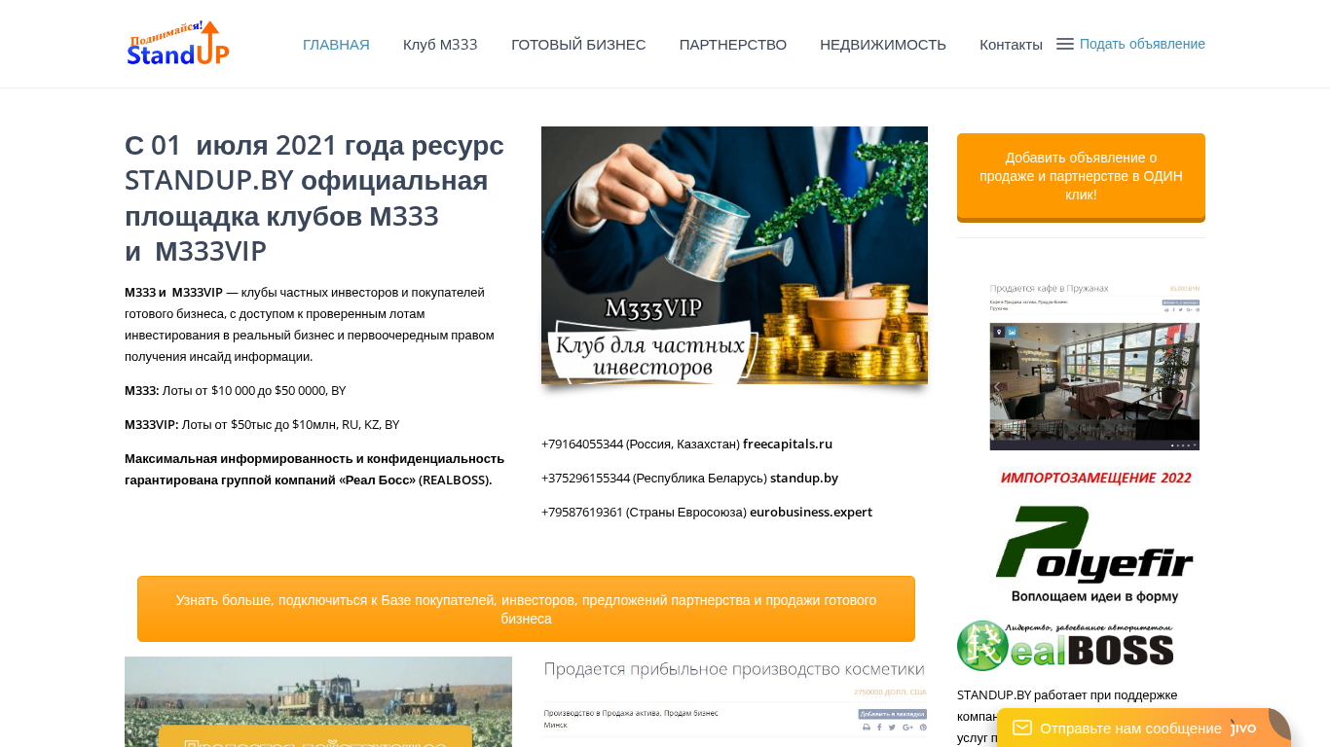
Task: Click the phone number +79164055344
Action: coord(582,444)
